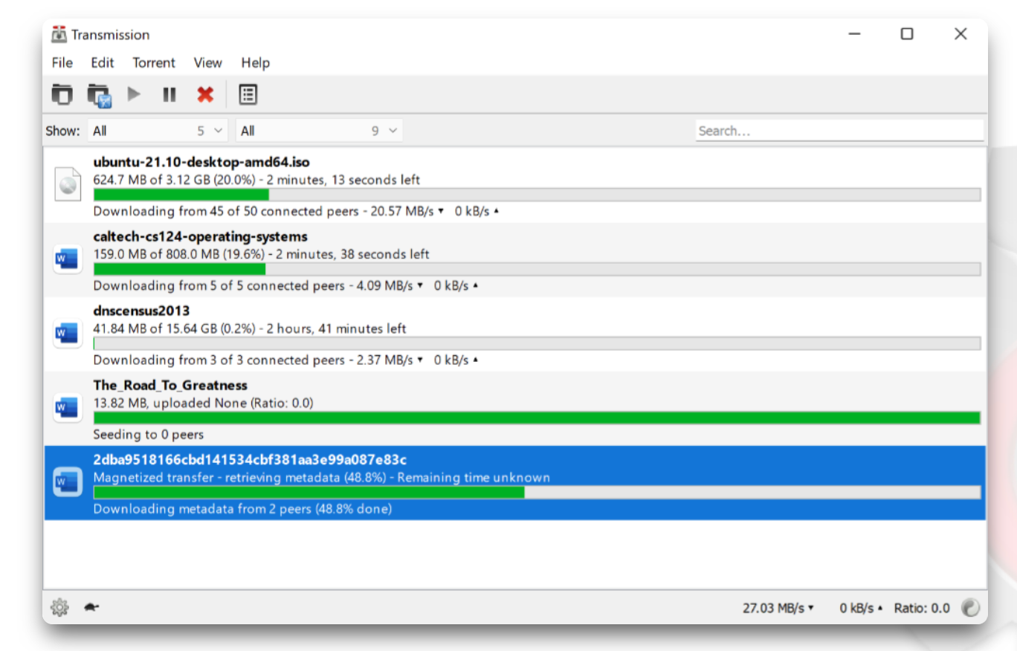Click the Word icon beside The_Road_To_Greatness
1017x651 pixels.
click(68, 408)
